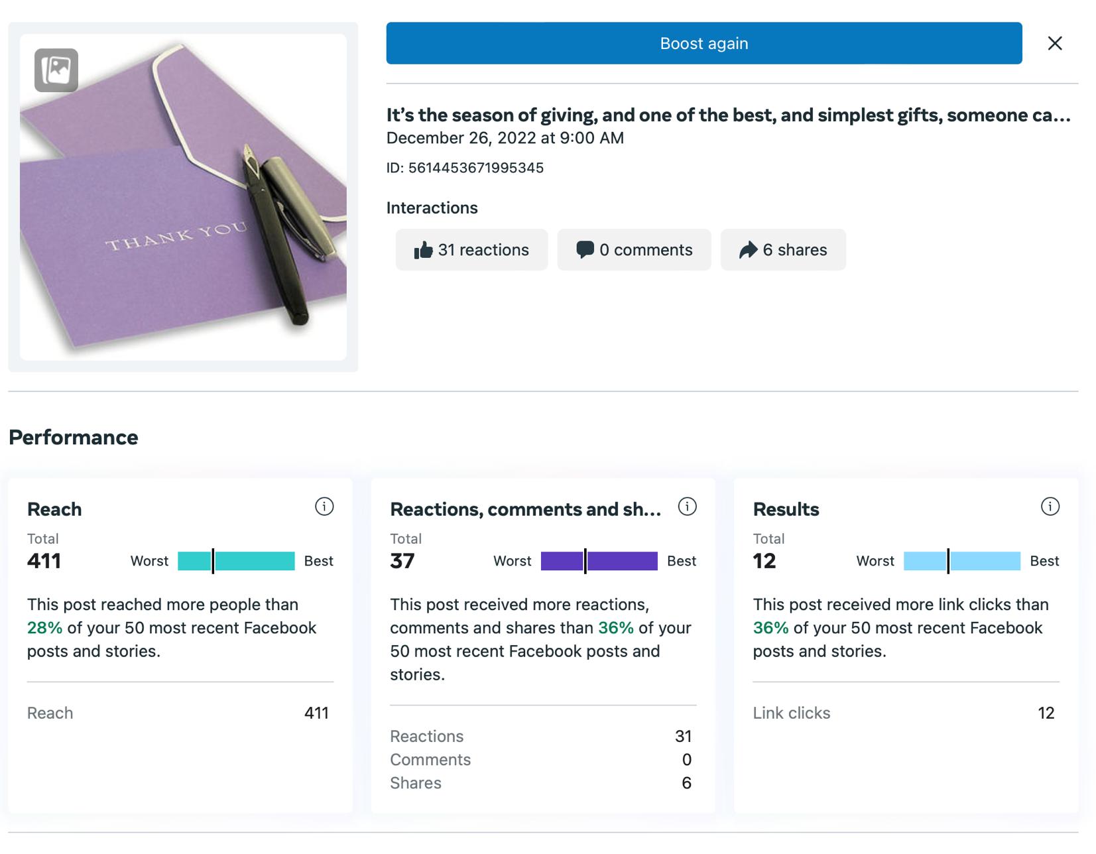
Task: Click the speech bubble comments icon
Action: click(x=585, y=249)
